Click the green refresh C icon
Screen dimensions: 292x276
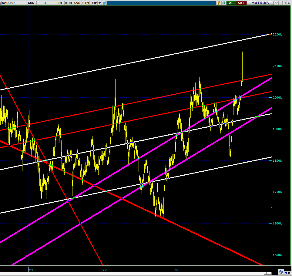(224, 3)
